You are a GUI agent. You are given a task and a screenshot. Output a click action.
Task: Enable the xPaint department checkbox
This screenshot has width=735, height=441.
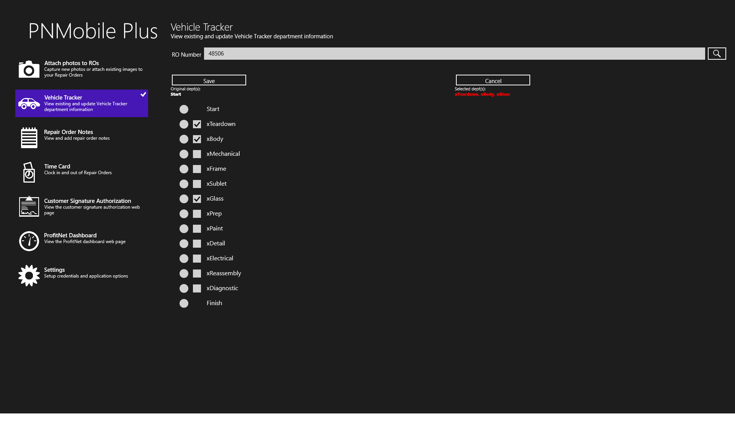pyautogui.click(x=197, y=229)
